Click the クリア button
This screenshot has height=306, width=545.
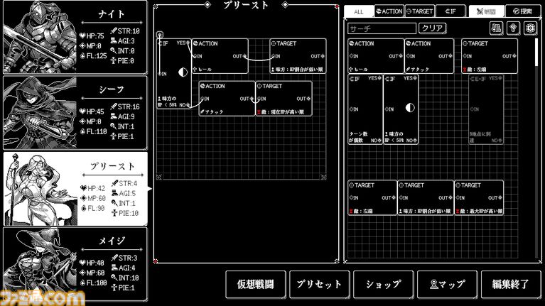click(x=433, y=28)
